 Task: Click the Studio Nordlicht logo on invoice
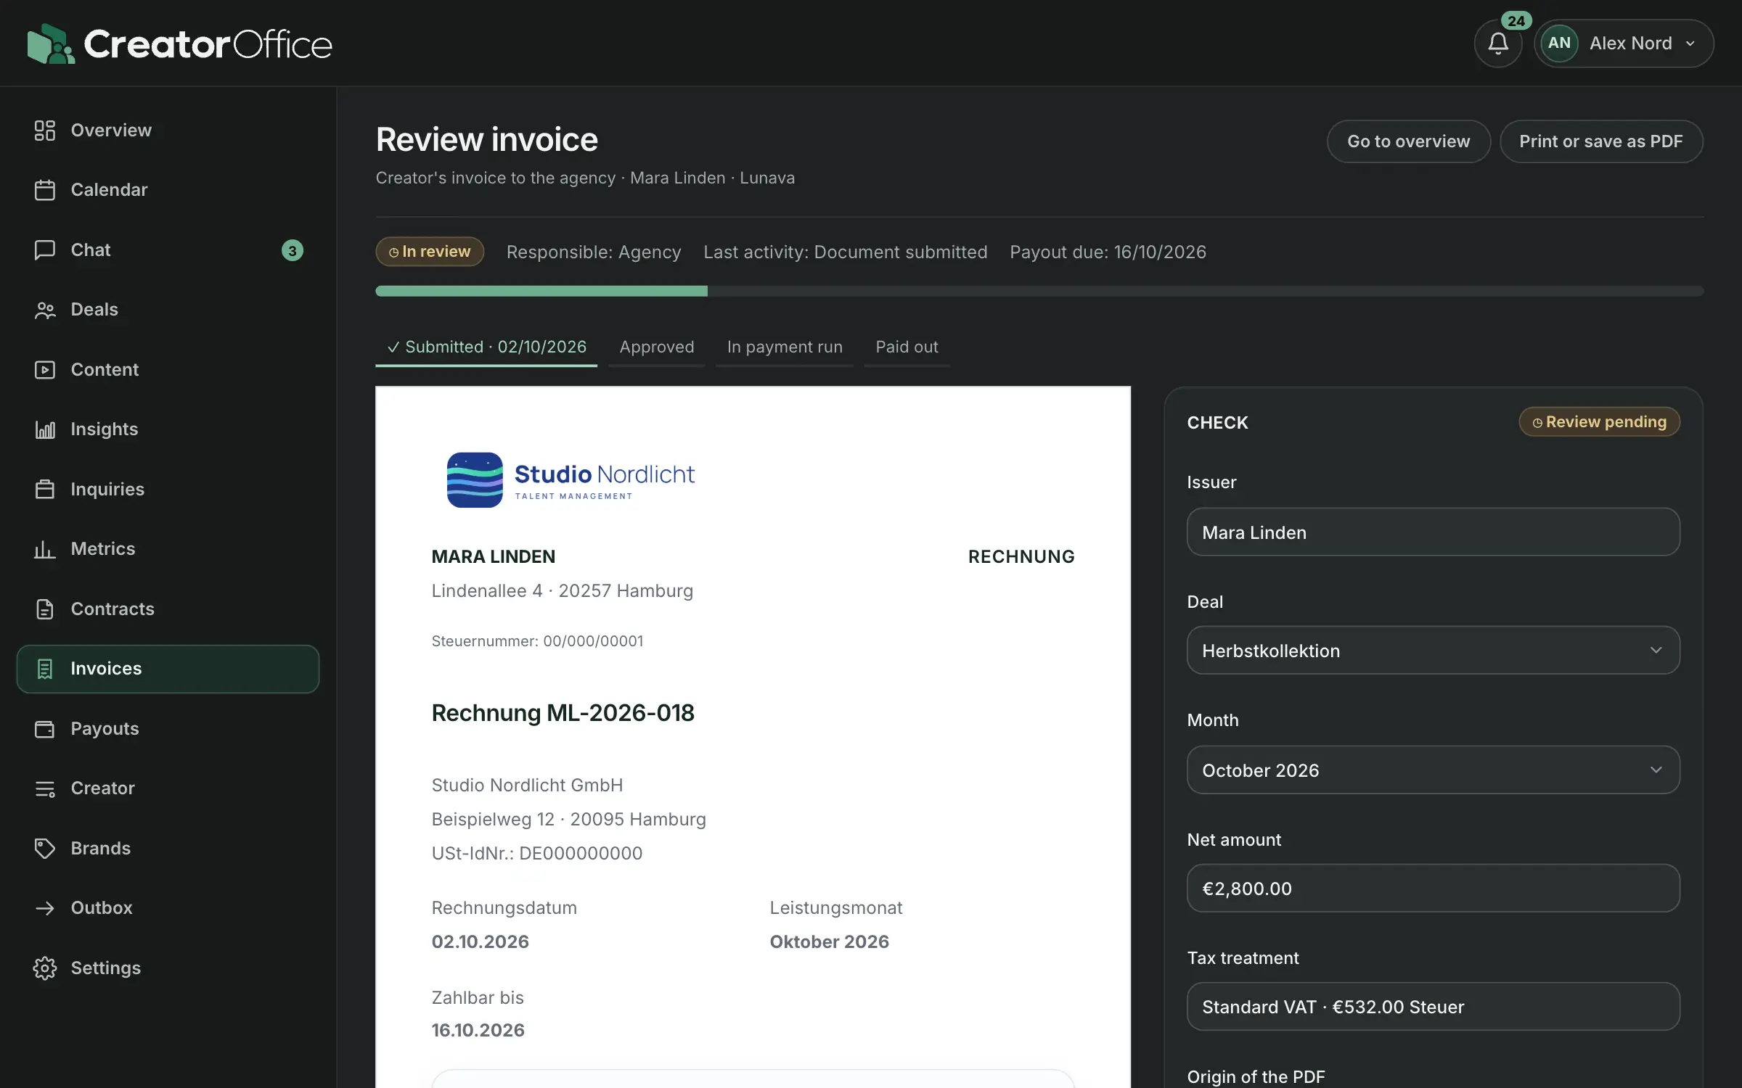pyautogui.click(x=571, y=480)
